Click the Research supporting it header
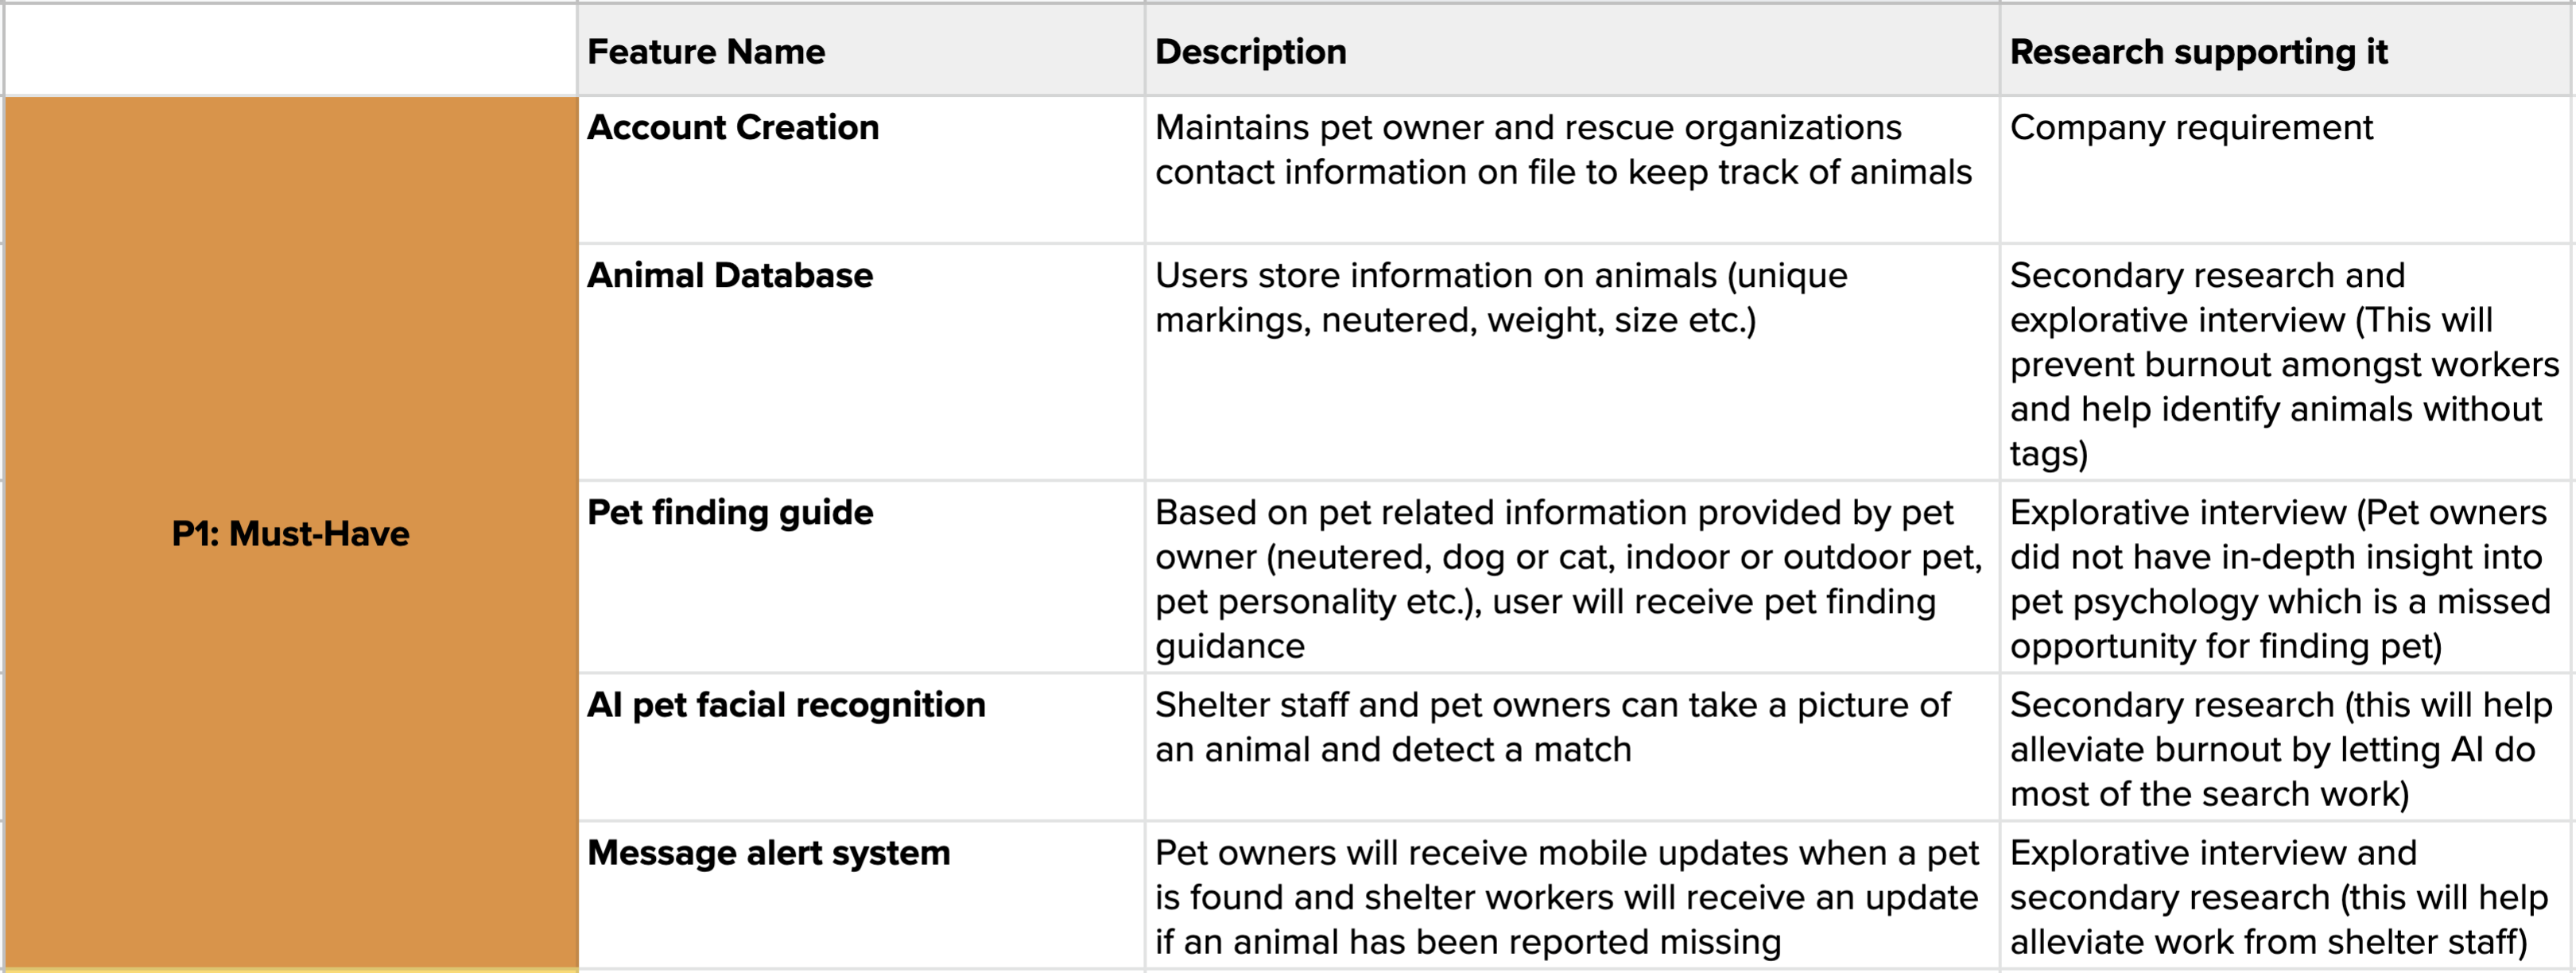2576x973 pixels. click(2286, 50)
